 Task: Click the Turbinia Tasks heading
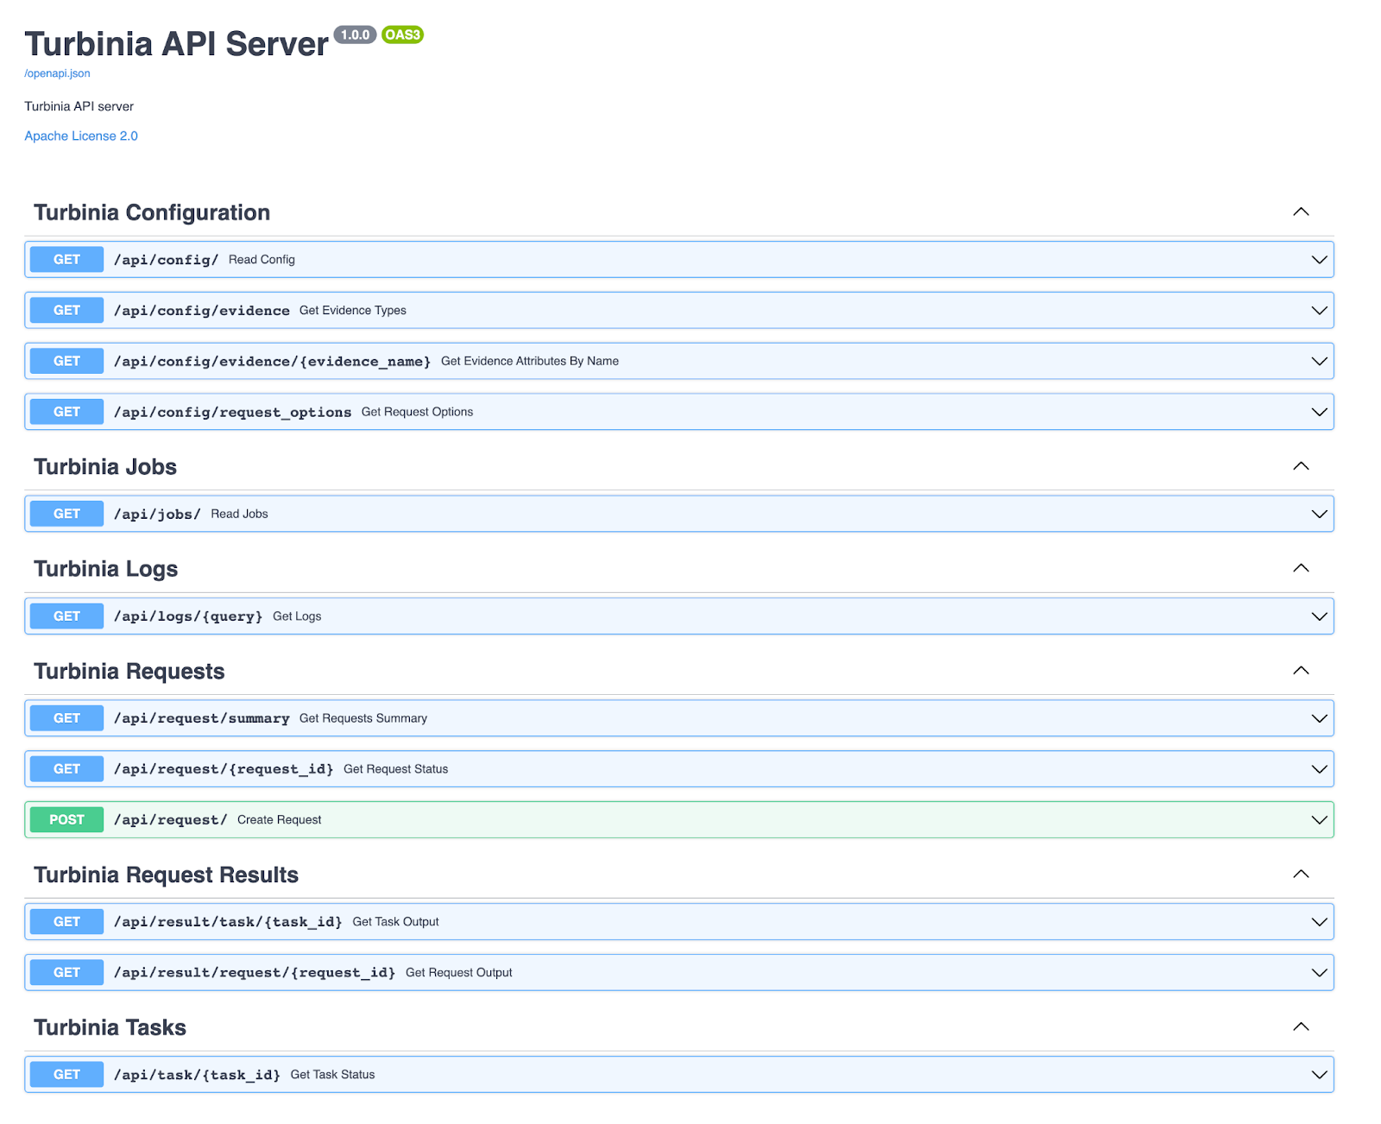110,1027
